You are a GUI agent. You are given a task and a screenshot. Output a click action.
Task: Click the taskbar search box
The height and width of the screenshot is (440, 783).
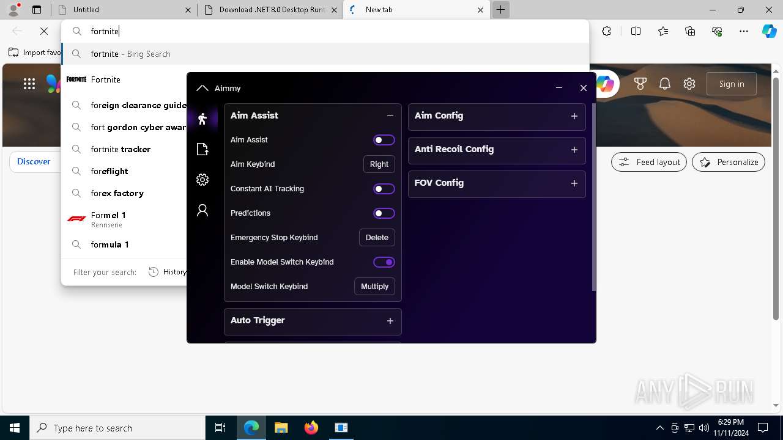pos(117,428)
